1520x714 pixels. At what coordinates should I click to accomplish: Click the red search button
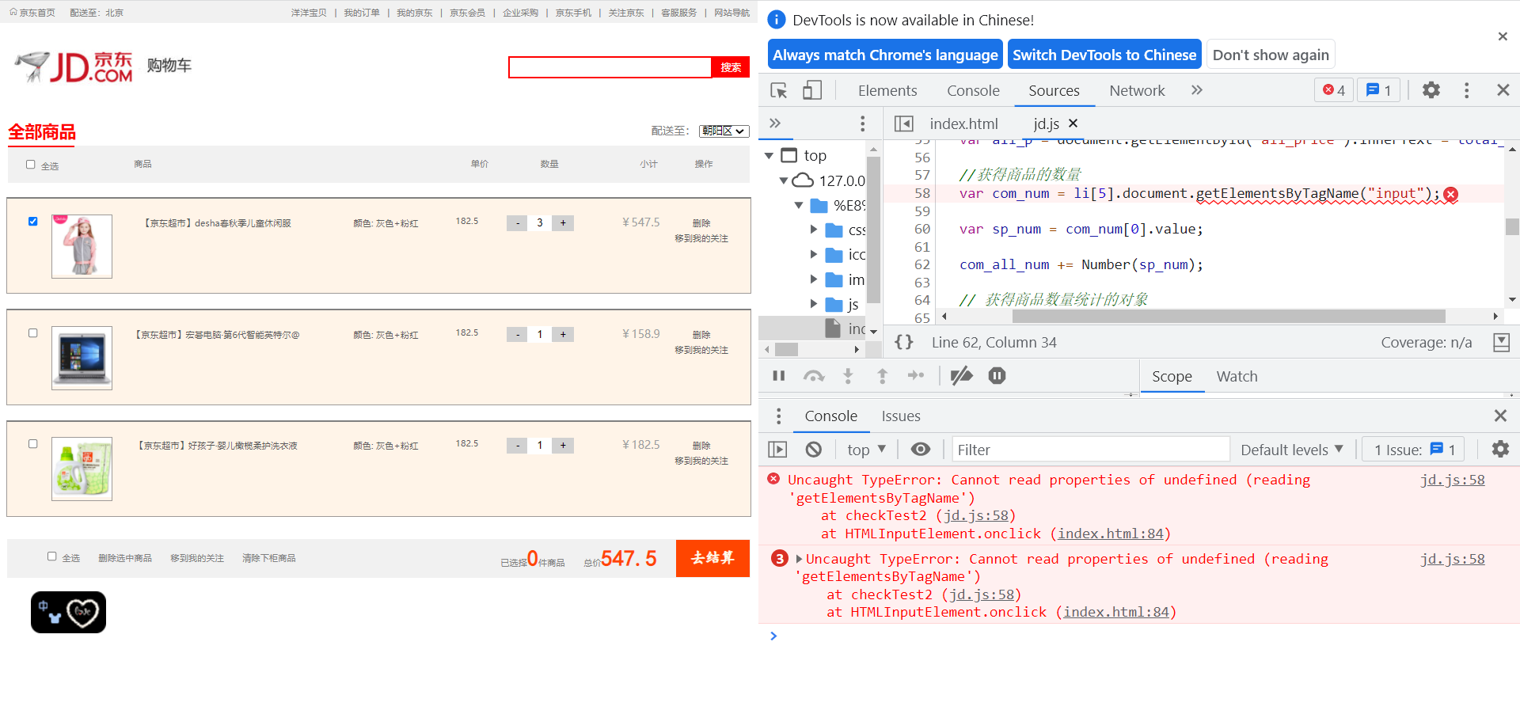[x=730, y=67]
